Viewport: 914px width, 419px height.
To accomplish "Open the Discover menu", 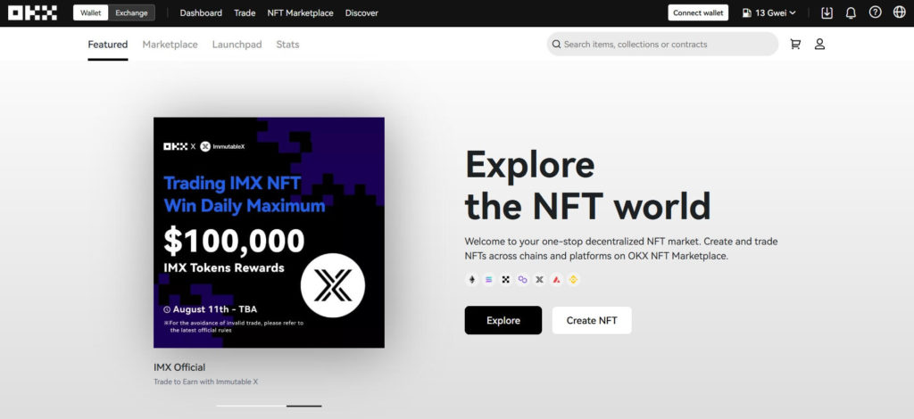I will coord(361,12).
